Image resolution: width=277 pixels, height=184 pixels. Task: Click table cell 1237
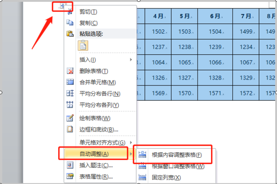pos(158,47)
